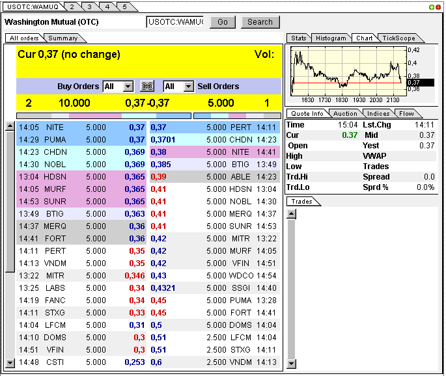Click the Cur 0,37 (no change) header

(69, 54)
